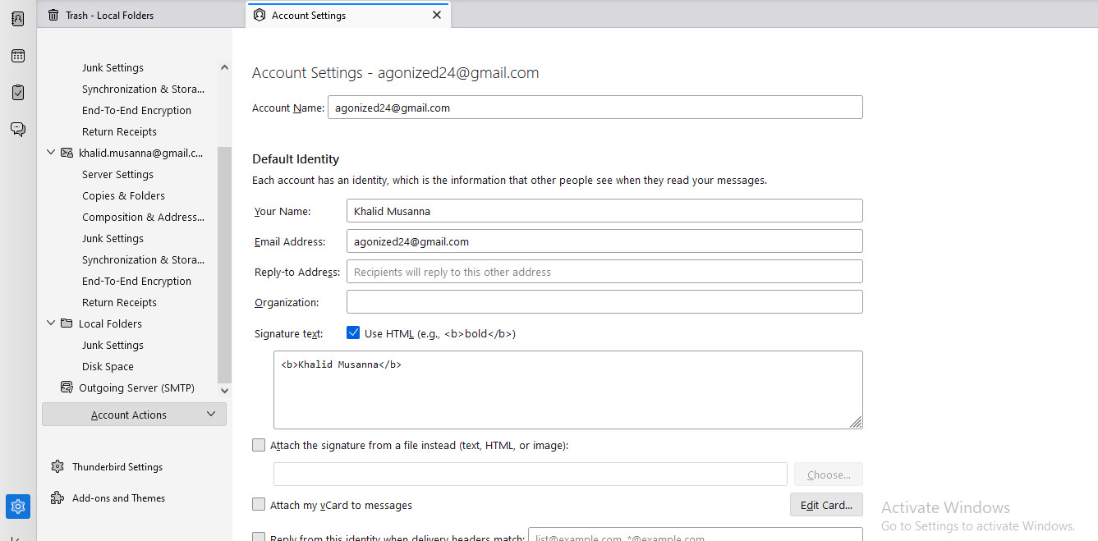Click the disabled Choose... button
The height and width of the screenshot is (541, 1098).
tap(829, 475)
